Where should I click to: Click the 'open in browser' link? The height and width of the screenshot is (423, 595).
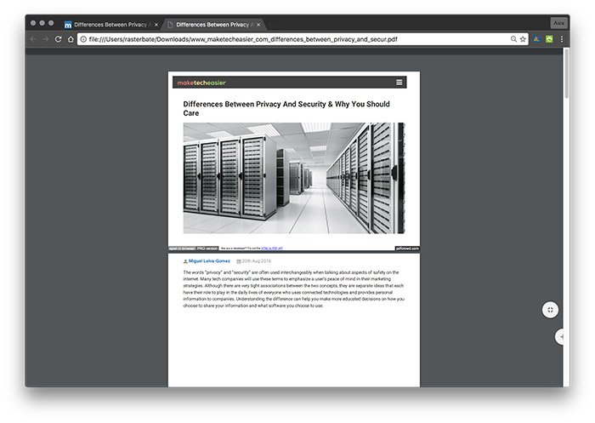tap(182, 249)
